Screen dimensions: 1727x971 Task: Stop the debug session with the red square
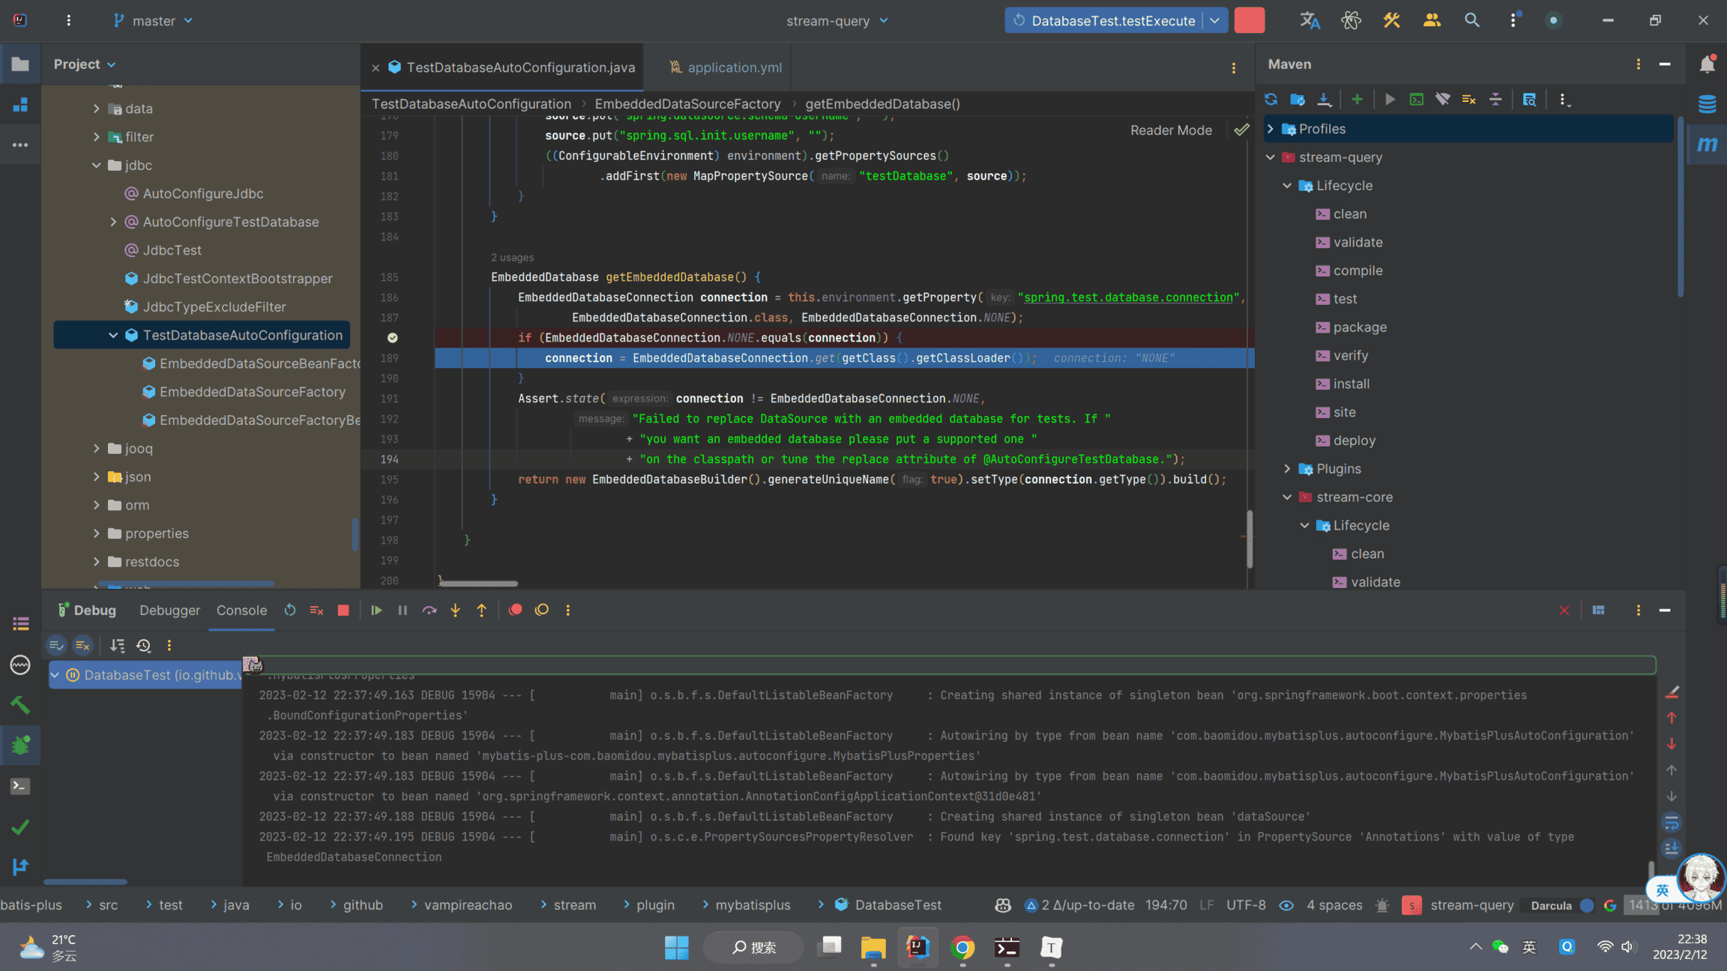343,610
